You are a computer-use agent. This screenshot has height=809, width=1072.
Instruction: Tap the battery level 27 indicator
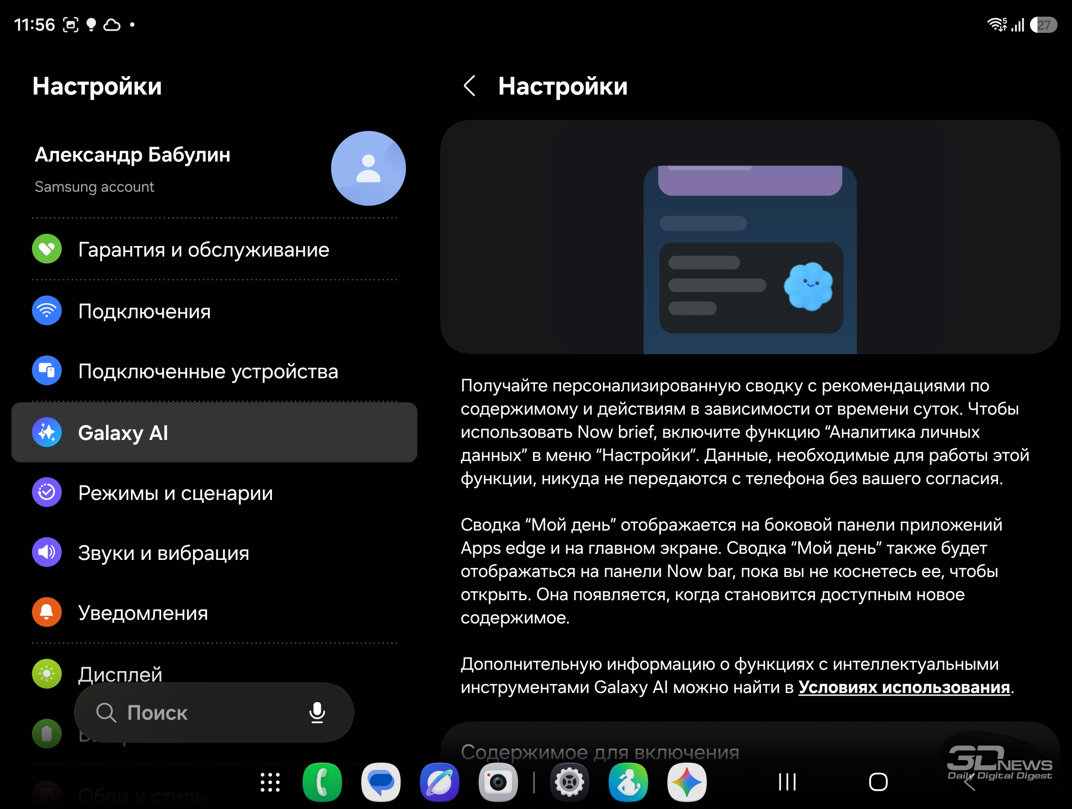[x=1044, y=25]
